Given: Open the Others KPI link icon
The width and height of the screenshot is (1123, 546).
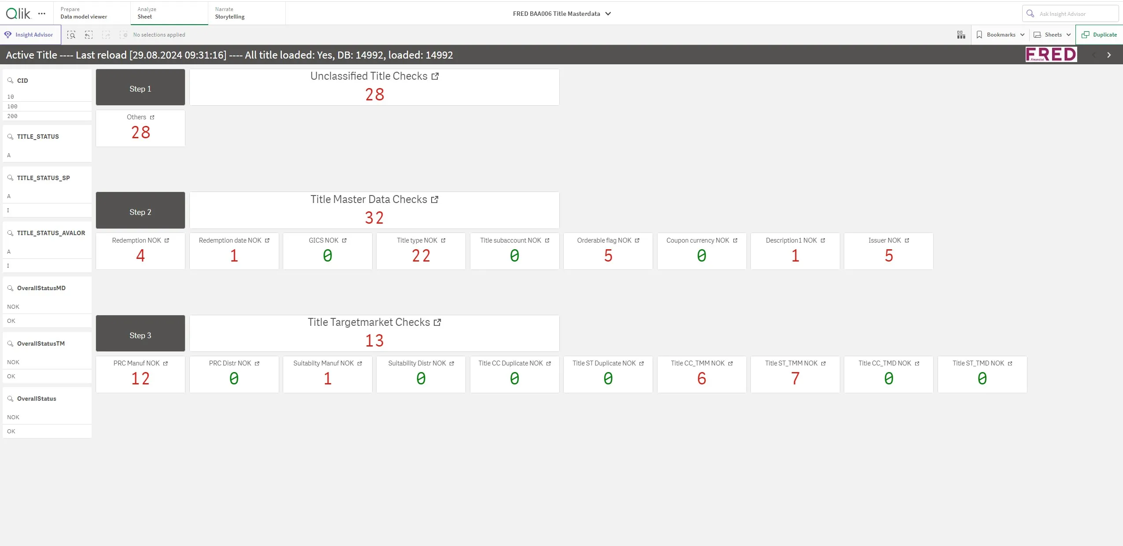Looking at the screenshot, I should [152, 117].
